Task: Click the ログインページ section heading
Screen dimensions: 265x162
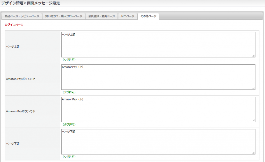Action: coord(14,25)
